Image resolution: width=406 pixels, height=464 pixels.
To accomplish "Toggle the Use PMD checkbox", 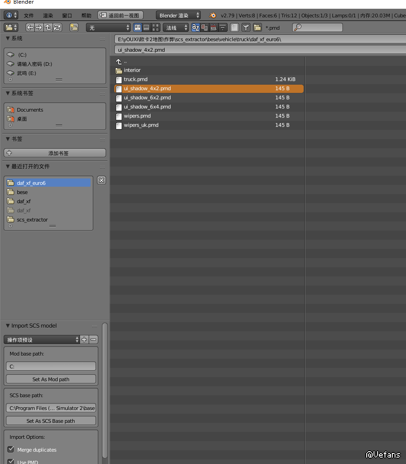I will coord(11,461).
